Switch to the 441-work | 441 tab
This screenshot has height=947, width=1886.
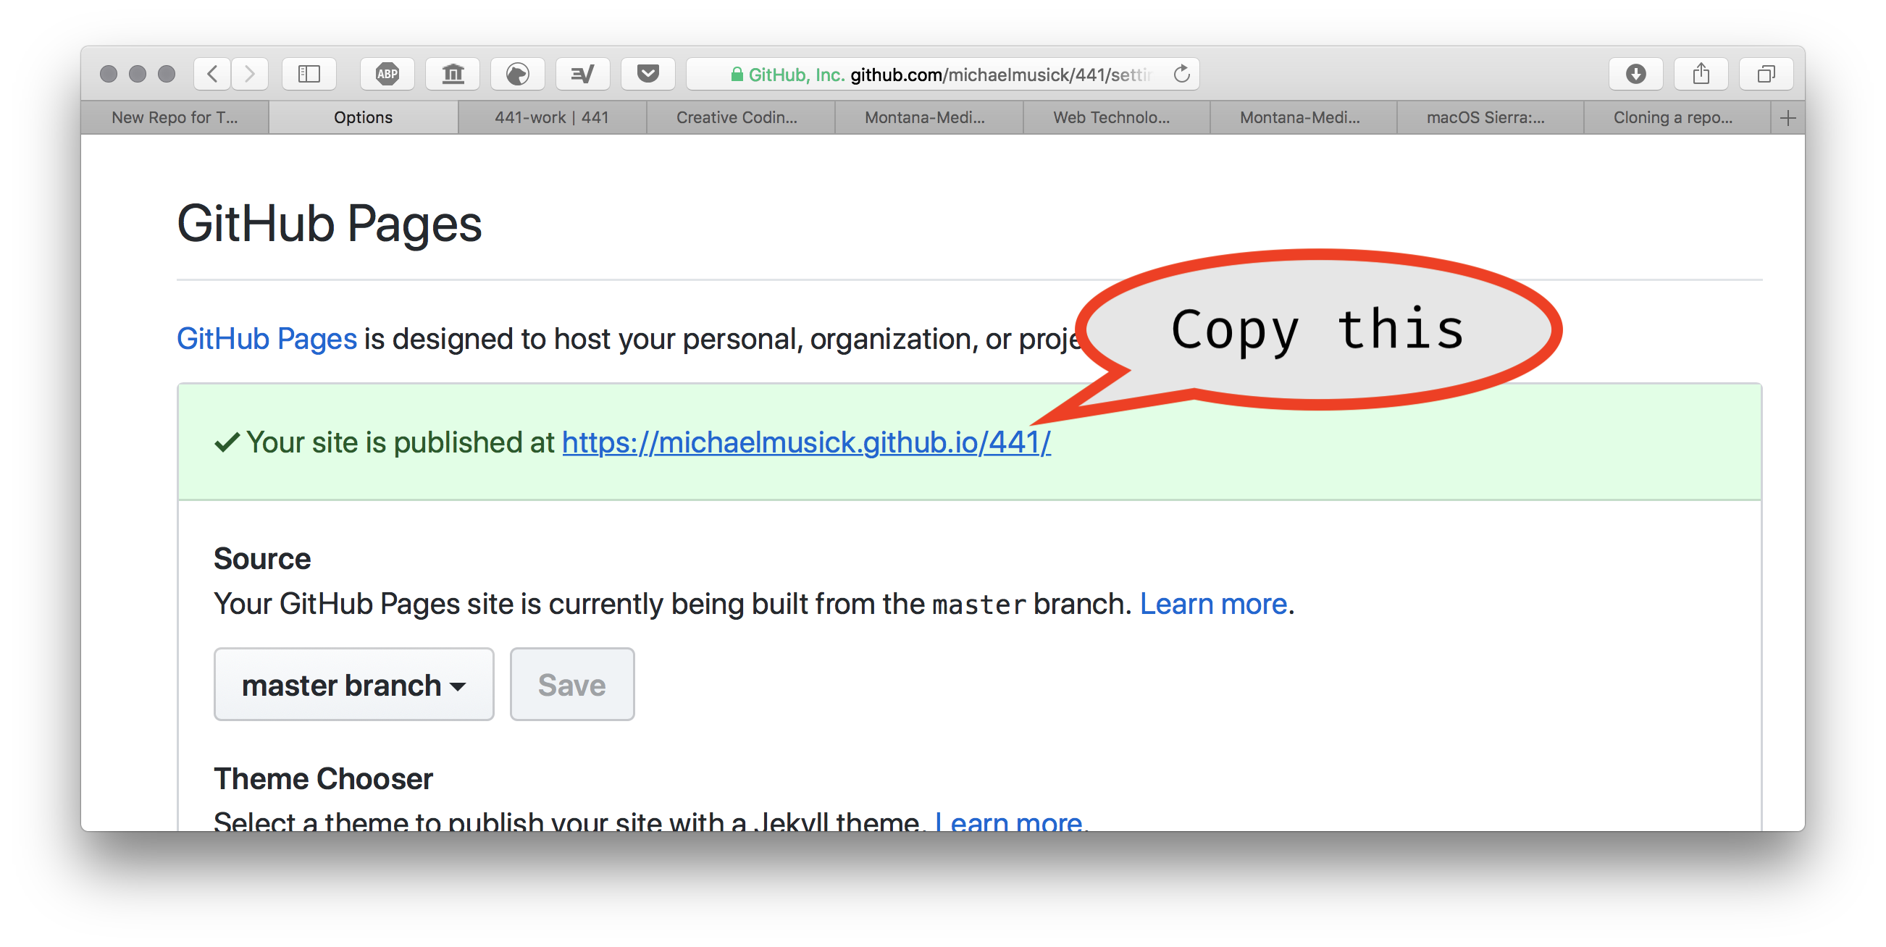[552, 118]
